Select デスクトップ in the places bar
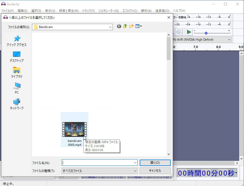 click(17, 57)
